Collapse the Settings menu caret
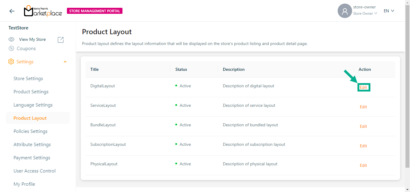 65,62
